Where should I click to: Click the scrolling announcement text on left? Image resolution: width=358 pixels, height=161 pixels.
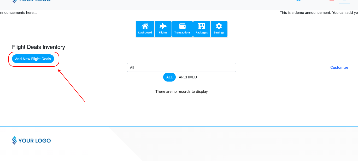[18, 13]
